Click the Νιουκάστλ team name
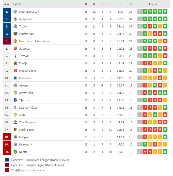This screenshot has width=173, height=176. tap(26, 144)
